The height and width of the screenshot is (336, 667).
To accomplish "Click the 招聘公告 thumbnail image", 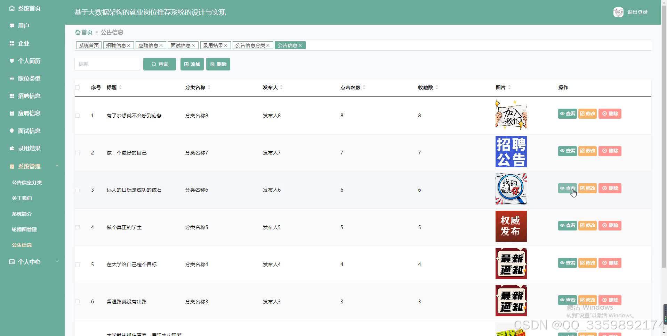I will coord(511,152).
